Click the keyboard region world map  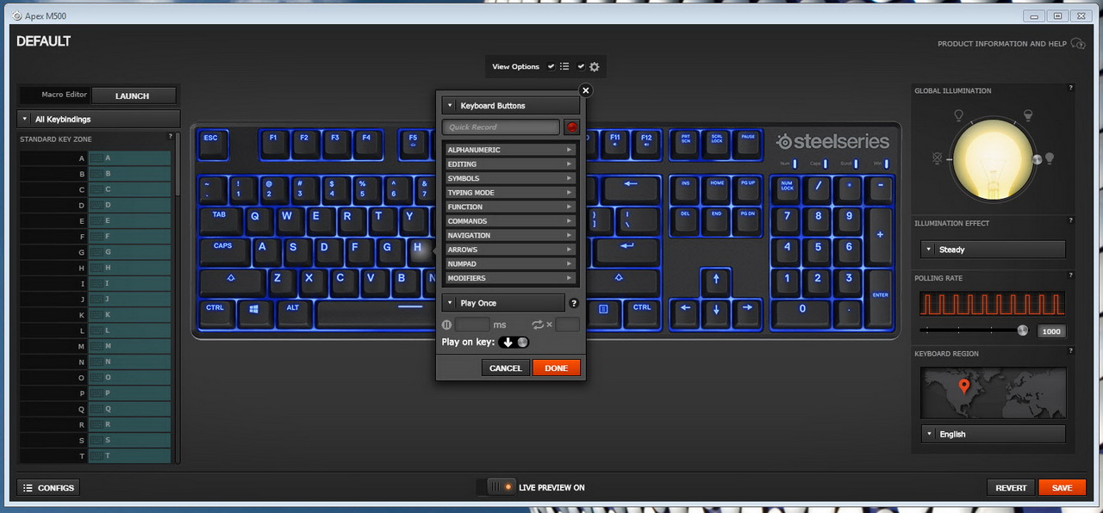pos(994,393)
